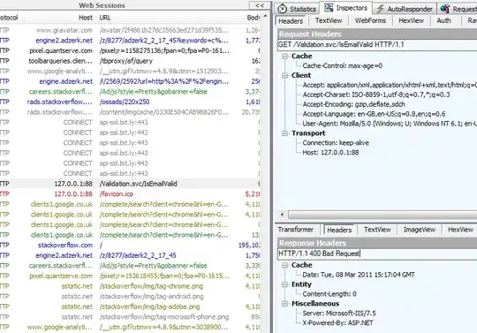
Task: Open the Statistics tab clock icon
Action: [x=282, y=9]
